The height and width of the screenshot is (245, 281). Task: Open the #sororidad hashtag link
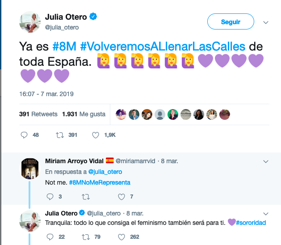click(x=251, y=223)
